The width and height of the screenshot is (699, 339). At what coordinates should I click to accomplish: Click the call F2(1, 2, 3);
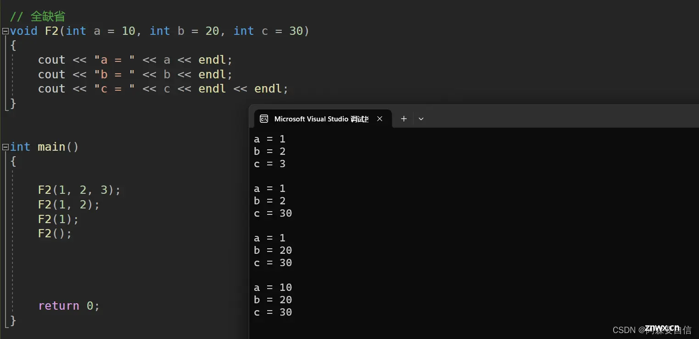[x=79, y=190]
